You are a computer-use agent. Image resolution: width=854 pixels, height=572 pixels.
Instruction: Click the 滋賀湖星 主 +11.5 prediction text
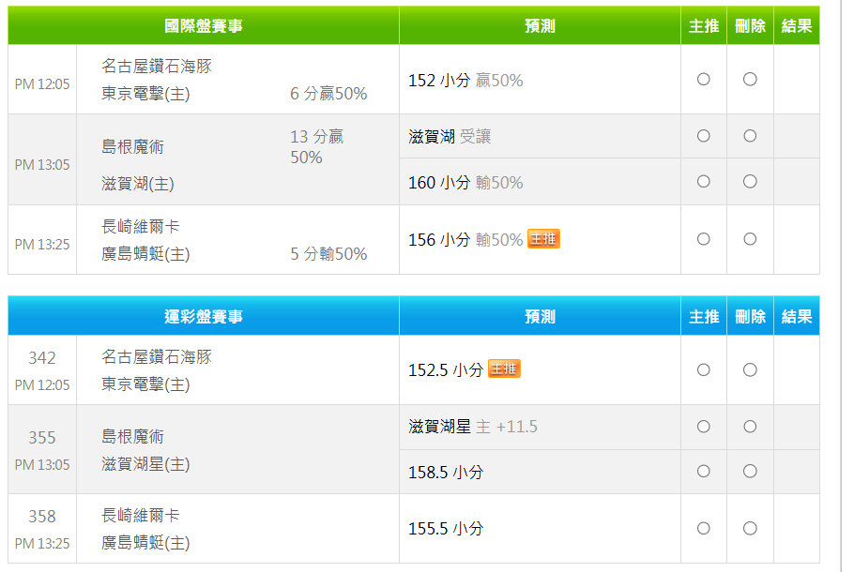point(473,427)
